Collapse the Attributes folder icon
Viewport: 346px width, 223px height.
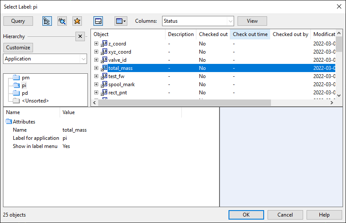pyautogui.click(x=9, y=121)
